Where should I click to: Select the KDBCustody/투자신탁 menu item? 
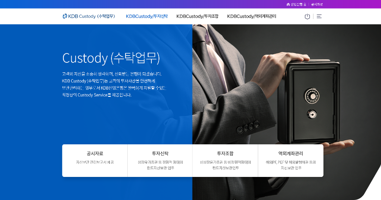point(147,16)
